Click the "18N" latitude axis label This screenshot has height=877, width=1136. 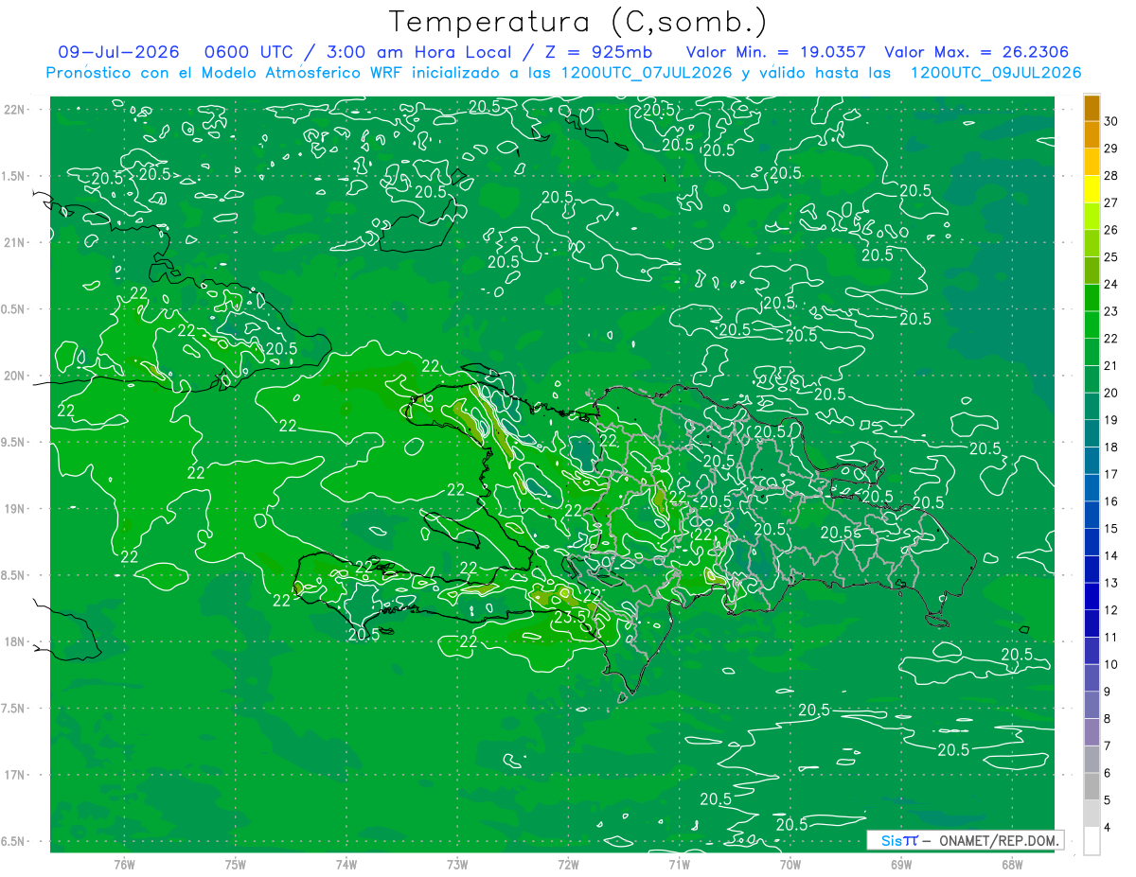[15, 641]
